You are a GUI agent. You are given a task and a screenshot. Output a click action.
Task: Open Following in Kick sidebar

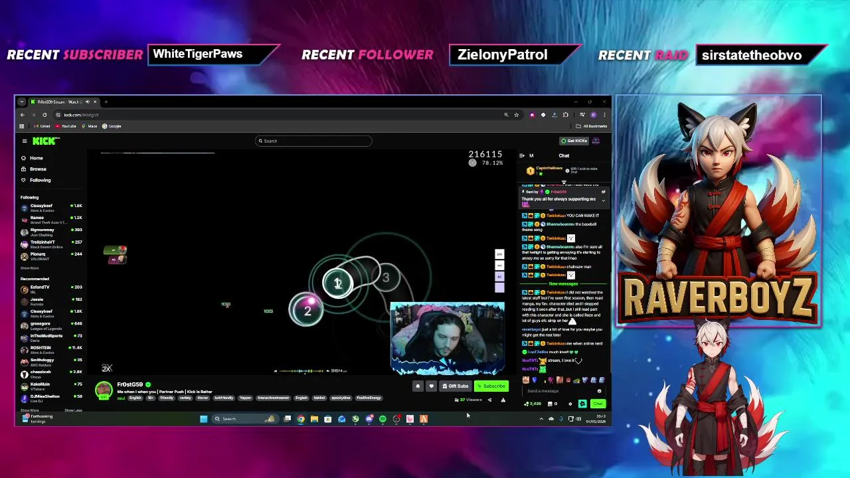35,180
